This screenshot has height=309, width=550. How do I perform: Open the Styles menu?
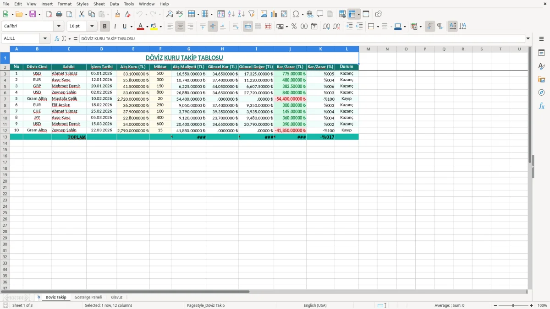point(82,4)
